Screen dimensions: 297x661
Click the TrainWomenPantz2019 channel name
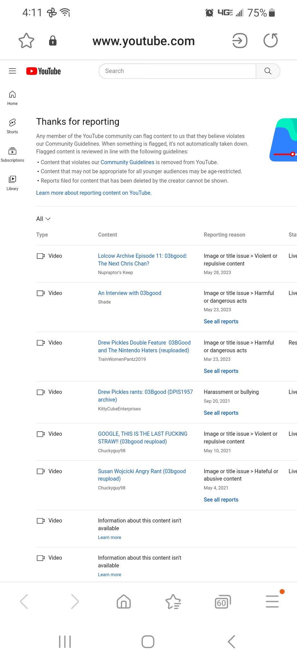tap(122, 359)
